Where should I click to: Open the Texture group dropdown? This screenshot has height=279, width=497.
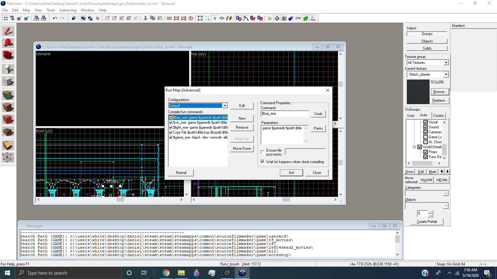click(446, 63)
